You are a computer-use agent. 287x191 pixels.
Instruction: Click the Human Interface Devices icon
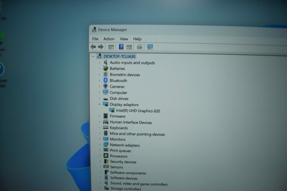coord(106,122)
